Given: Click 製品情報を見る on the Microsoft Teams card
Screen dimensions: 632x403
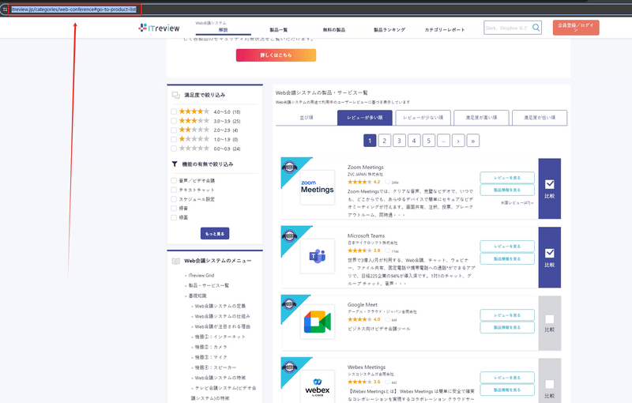Looking at the screenshot, I should pos(507,258).
